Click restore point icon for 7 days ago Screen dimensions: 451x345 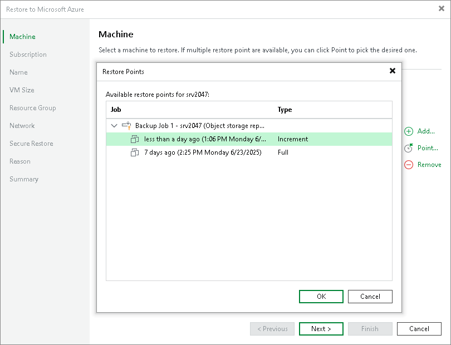(x=135, y=152)
